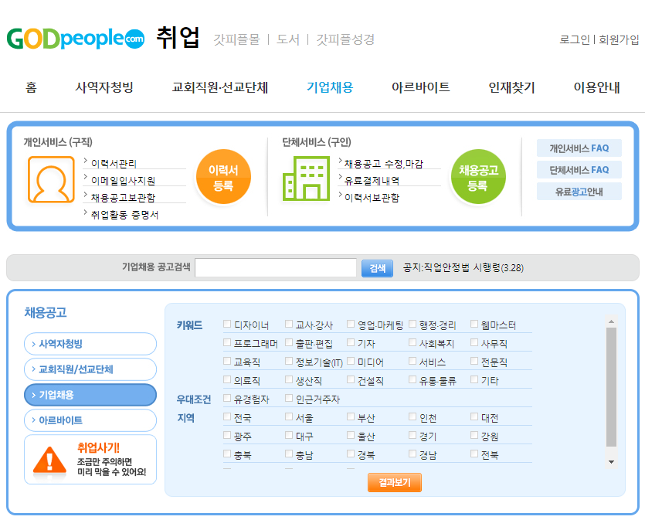Select 기업채용 in the sidebar
645x520 pixels.
point(90,395)
